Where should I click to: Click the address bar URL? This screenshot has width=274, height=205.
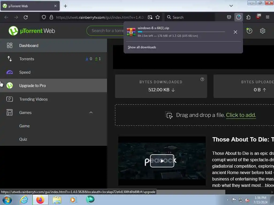point(100,17)
